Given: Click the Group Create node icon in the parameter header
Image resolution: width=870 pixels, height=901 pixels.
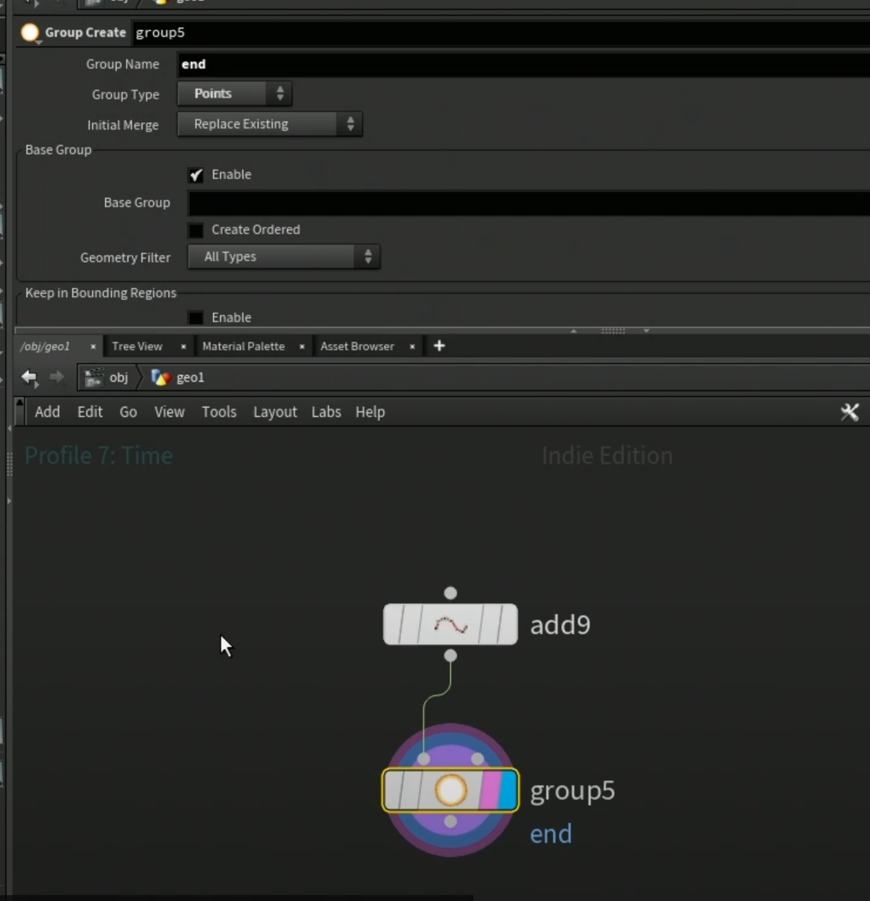Looking at the screenshot, I should 30,32.
